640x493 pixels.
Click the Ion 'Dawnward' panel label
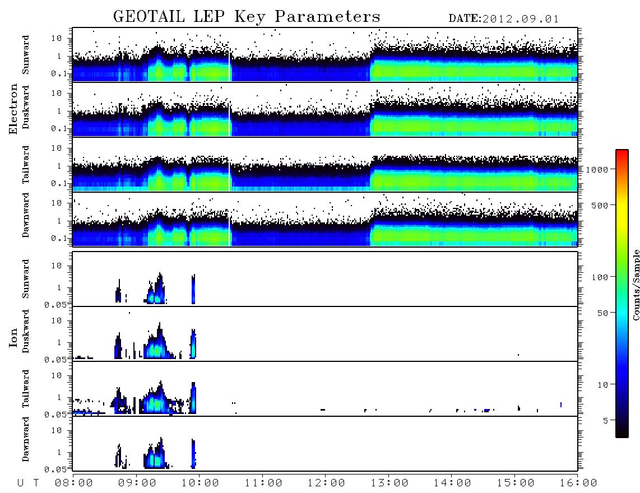click(x=26, y=439)
